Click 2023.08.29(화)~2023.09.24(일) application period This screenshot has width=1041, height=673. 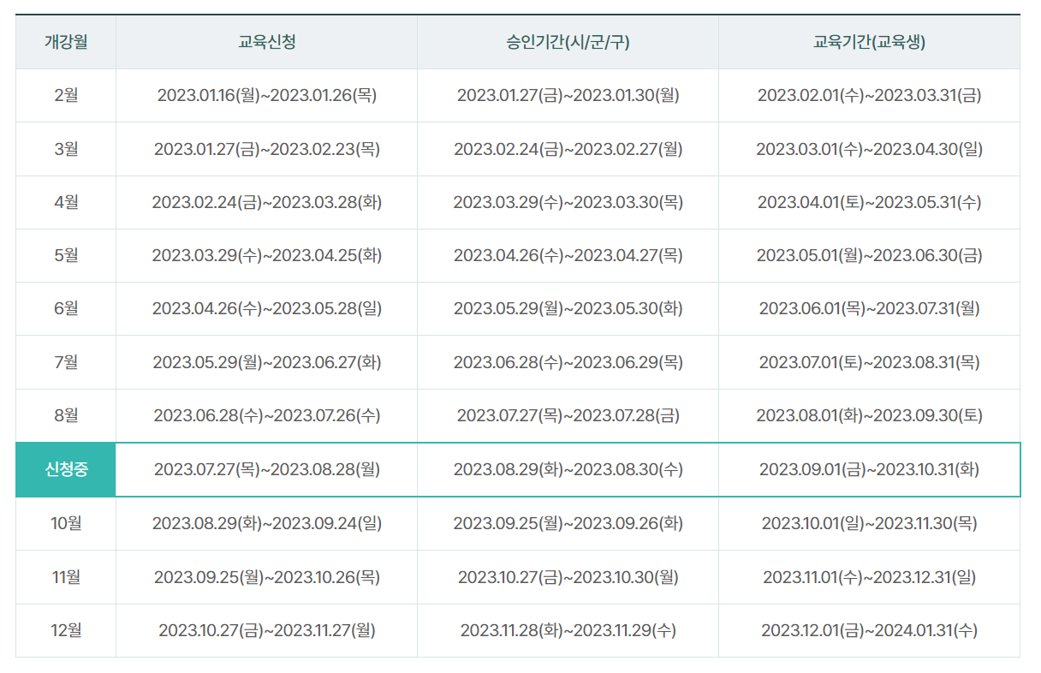[267, 522]
